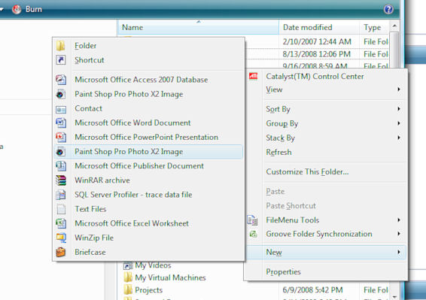Sort by the Date modified column header
426x300 pixels.
(319, 27)
